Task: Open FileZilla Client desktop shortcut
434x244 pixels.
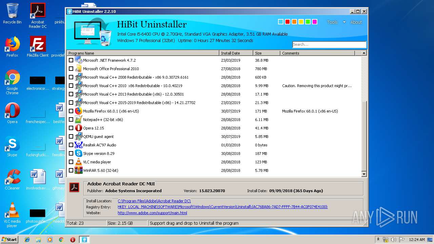Action: [x=38, y=47]
